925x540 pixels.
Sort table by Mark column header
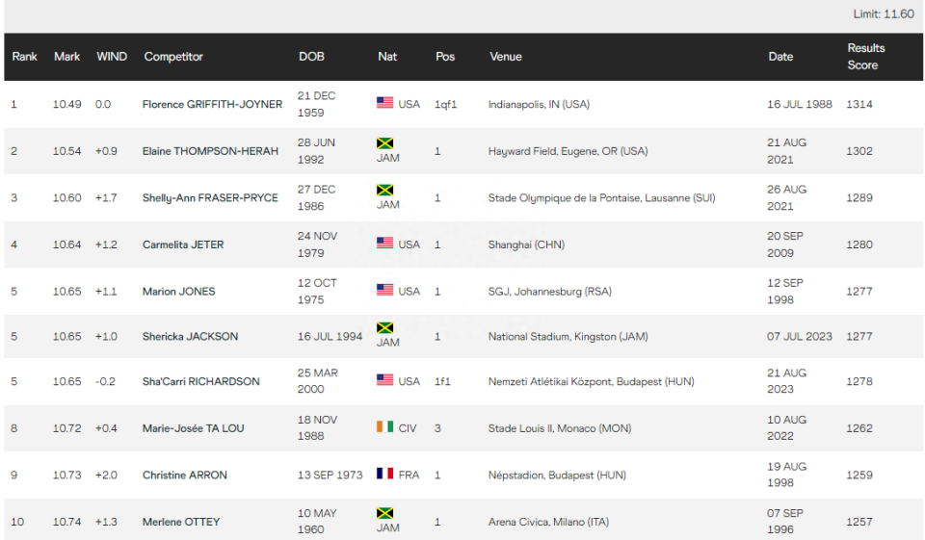point(66,57)
